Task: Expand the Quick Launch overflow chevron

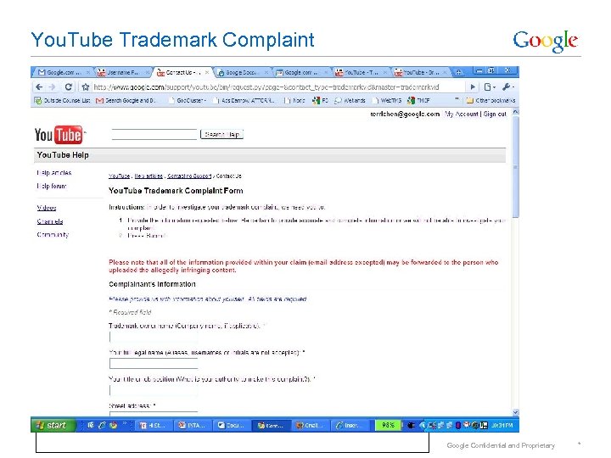Action: point(125,423)
